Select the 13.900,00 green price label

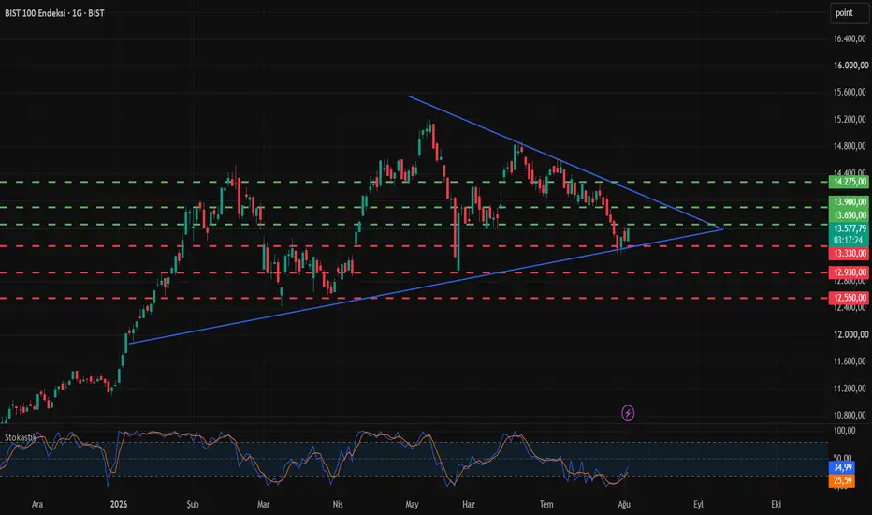(850, 201)
